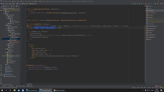Open the Event Log in status bar
The width and height of the screenshot is (164, 92).
tap(159, 86)
